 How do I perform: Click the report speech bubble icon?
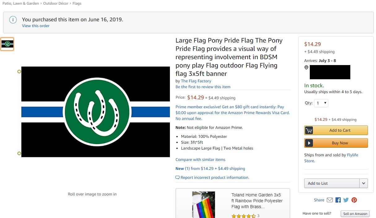point(177,178)
